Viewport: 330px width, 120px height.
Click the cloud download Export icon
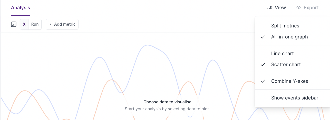coord(298,8)
